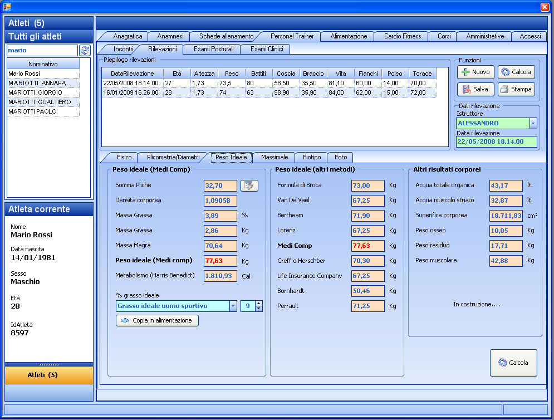Viewport: 554px width, 420px height.
Task: Click the Peso column header
Action: 232,74
